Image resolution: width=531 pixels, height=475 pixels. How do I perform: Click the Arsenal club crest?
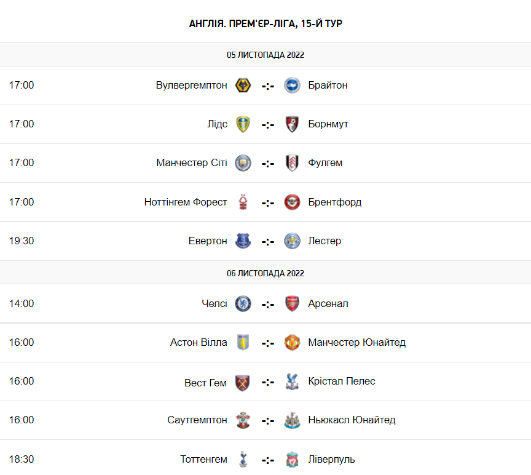coord(292,303)
